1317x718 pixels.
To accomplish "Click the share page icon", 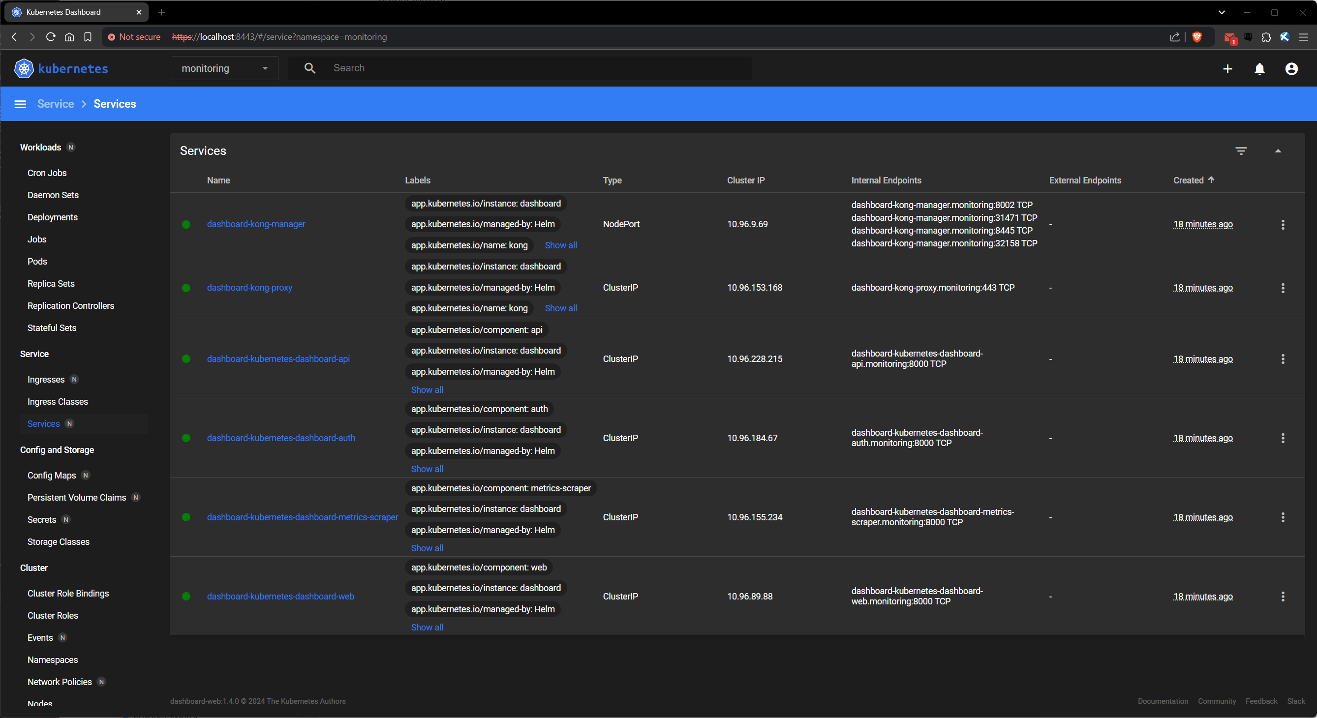I will tap(1174, 37).
